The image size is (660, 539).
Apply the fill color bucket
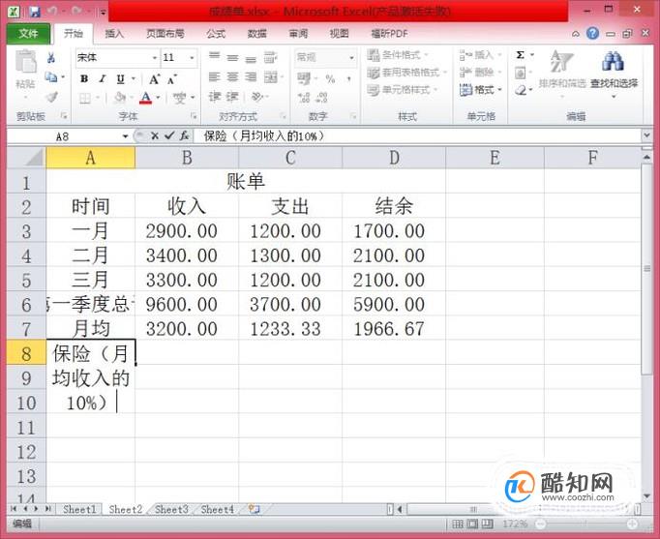[120, 98]
